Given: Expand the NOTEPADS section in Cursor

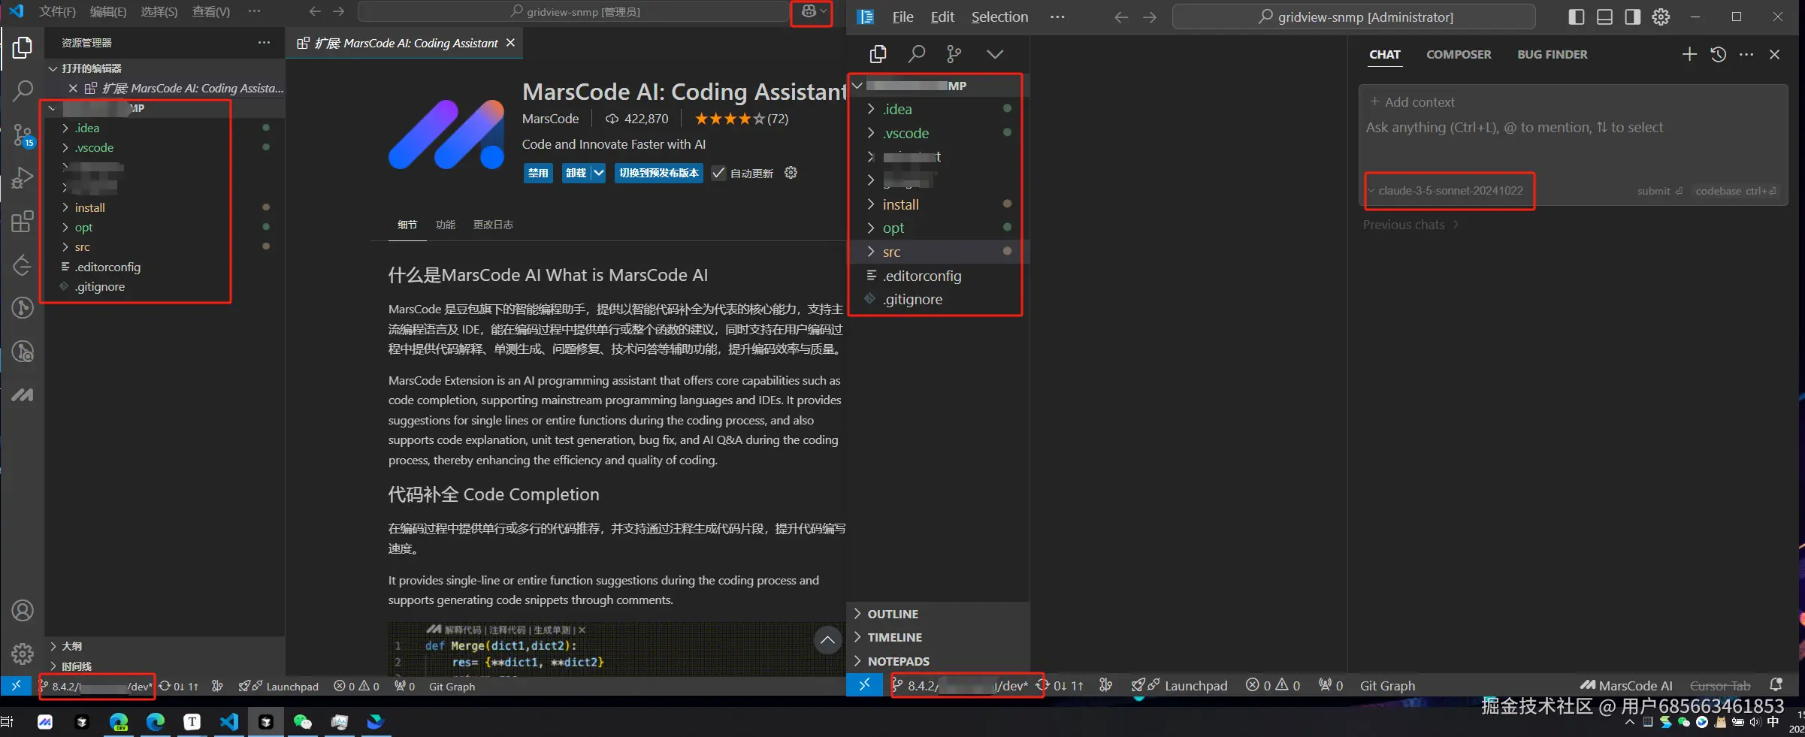Looking at the screenshot, I should point(938,661).
